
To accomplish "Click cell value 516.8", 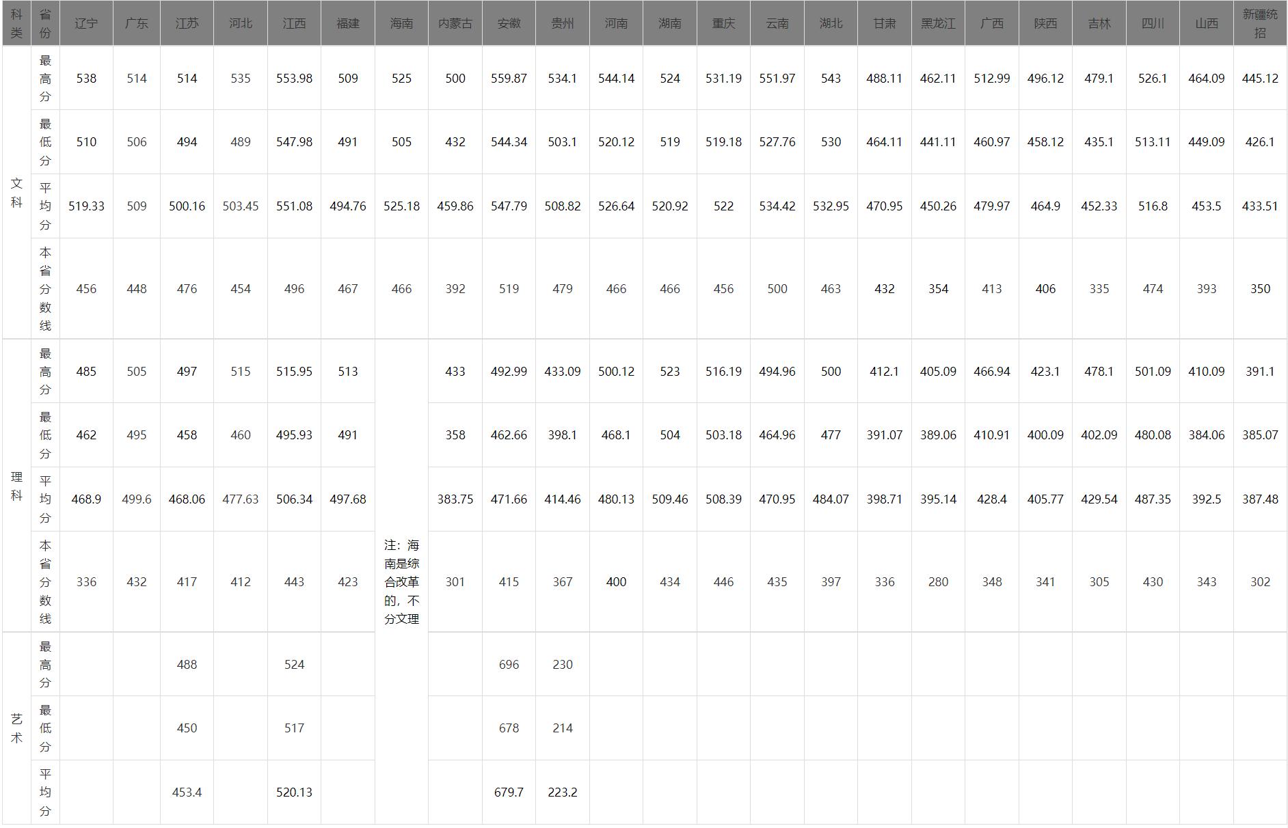I will pos(1153,206).
